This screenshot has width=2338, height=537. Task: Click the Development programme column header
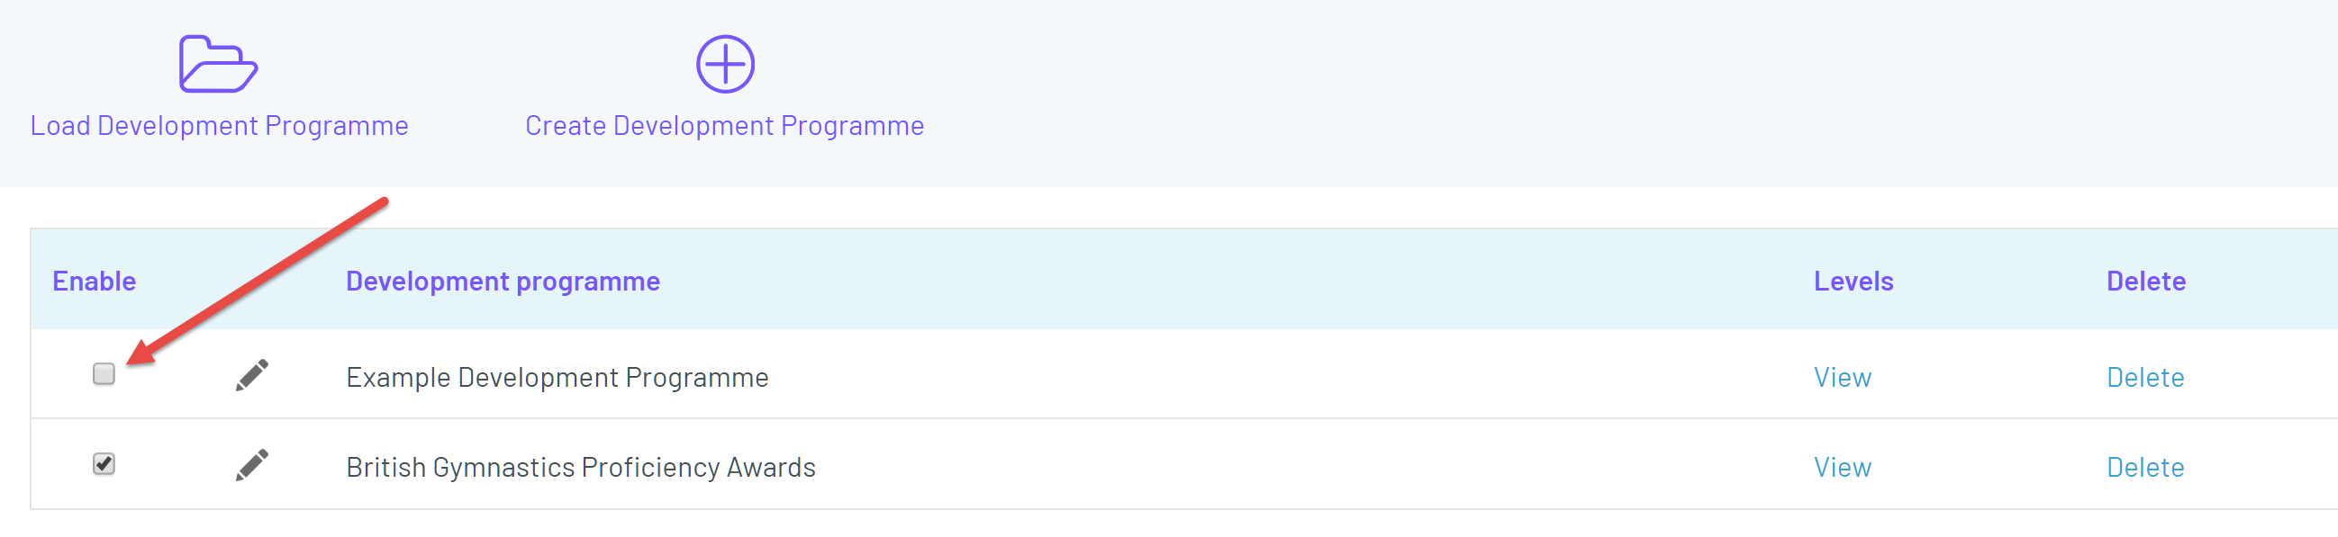pos(503,282)
